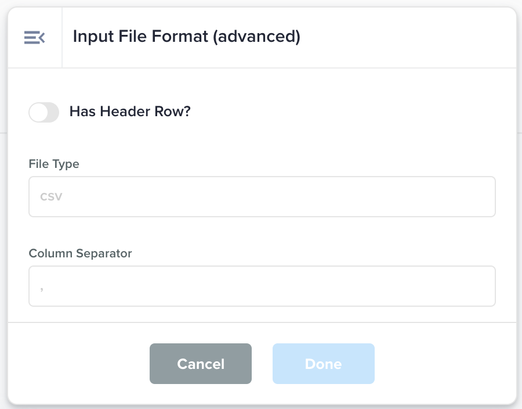The width and height of the screenshot is (522, 409).
Task: Open the File Type field
Action: pyautogui.click(x=262, y=197)
